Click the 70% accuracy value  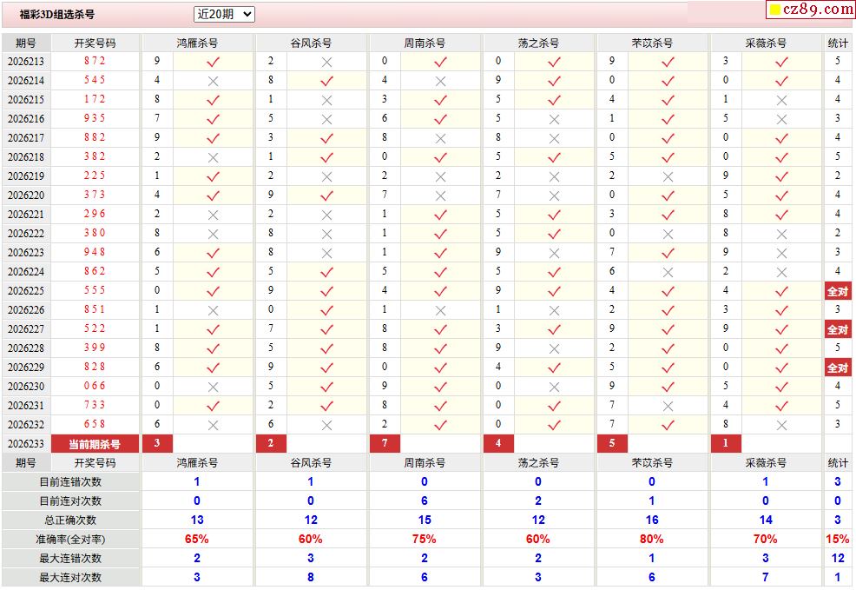(765, 540)
